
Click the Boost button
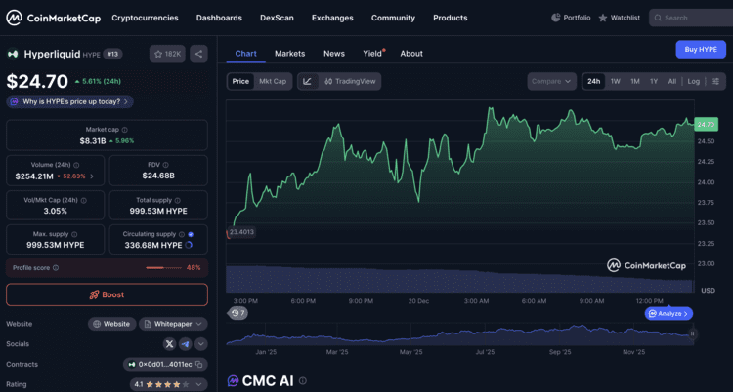[107, 294]
